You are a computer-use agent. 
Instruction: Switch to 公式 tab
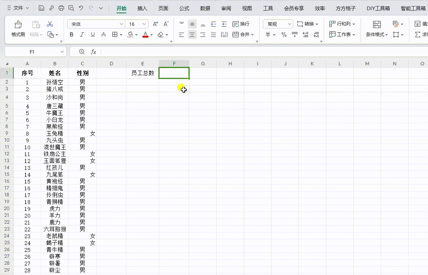coord(184,8)
